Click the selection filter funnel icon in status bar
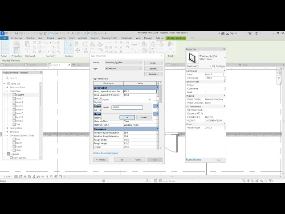This screenshot has height=214, width=285. pos(270,181)
